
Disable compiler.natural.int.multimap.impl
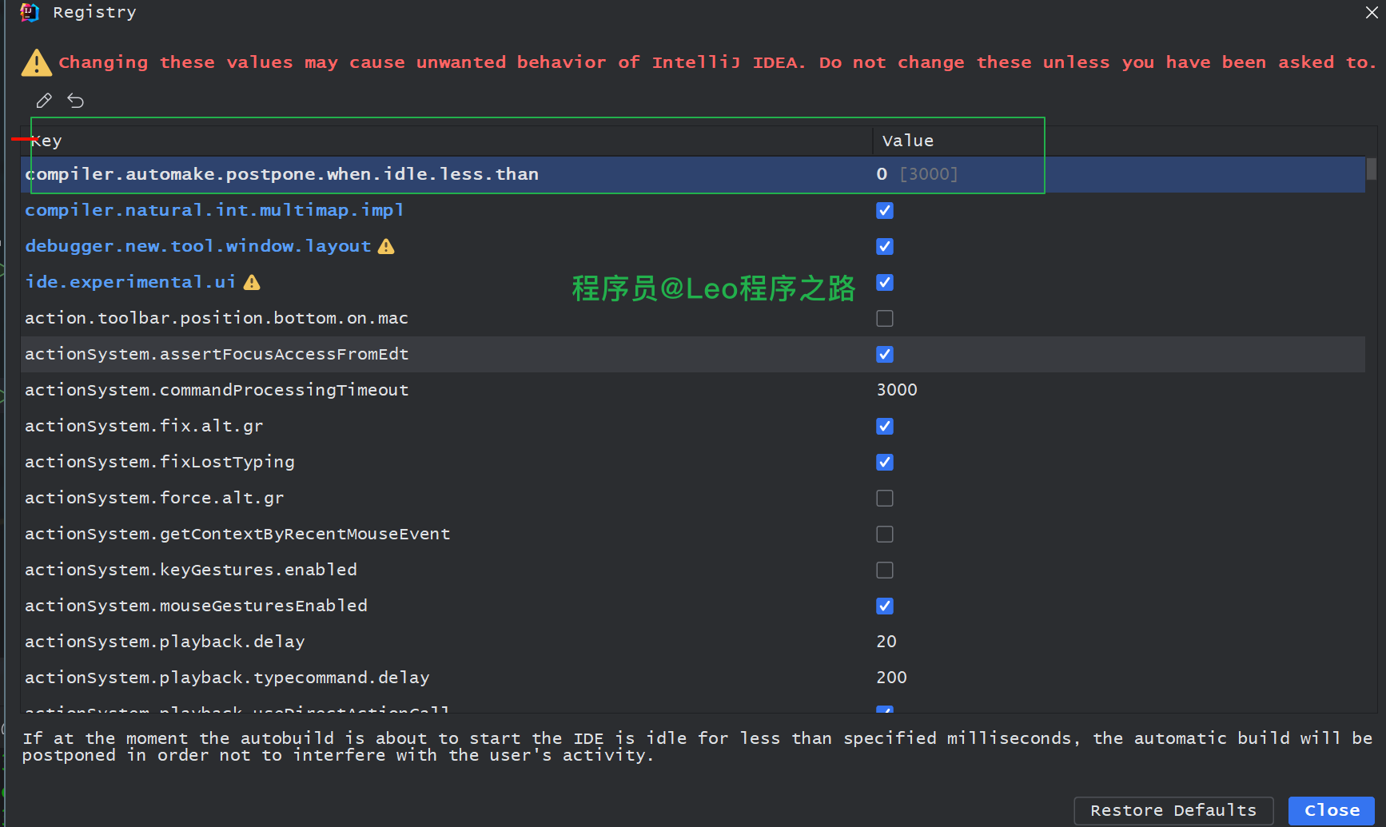click(885, 210)
